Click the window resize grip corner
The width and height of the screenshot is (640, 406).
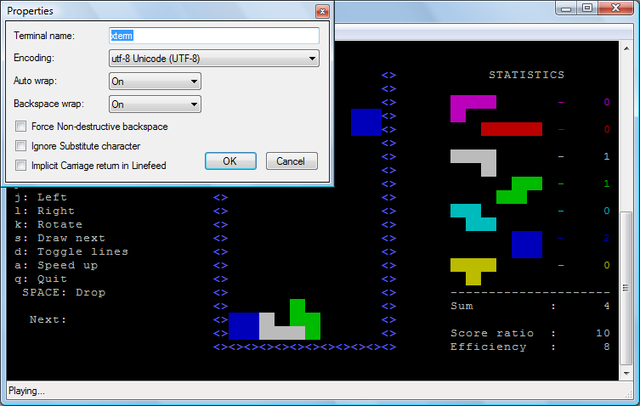coord(629,394)
